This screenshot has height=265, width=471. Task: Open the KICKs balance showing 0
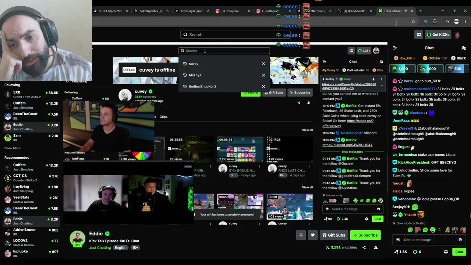pos(417,252)
